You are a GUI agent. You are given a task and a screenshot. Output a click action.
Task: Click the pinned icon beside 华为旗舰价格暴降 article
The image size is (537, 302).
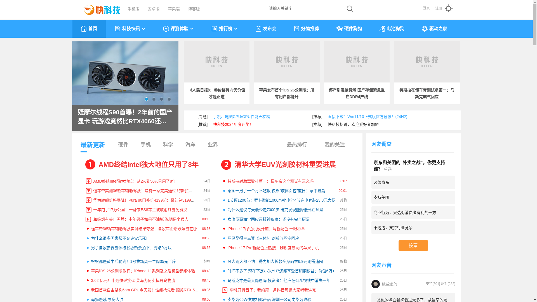(x=88, y=200)
